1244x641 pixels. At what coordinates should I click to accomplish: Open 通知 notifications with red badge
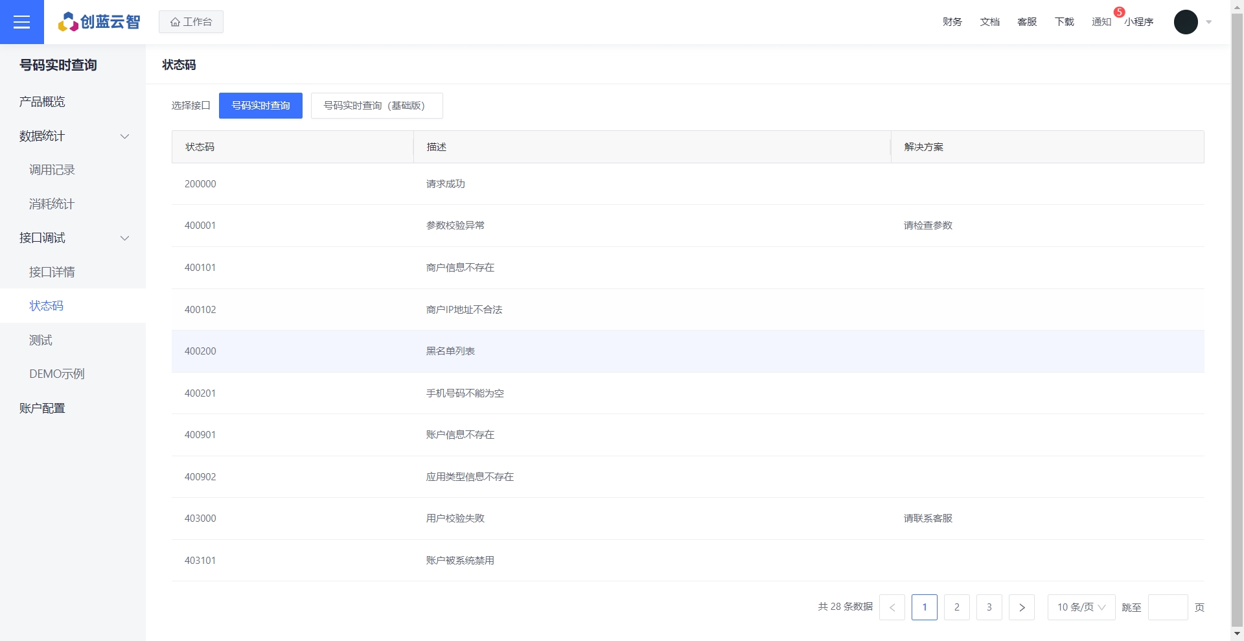pyautogui.click(x=1101, y=22)
